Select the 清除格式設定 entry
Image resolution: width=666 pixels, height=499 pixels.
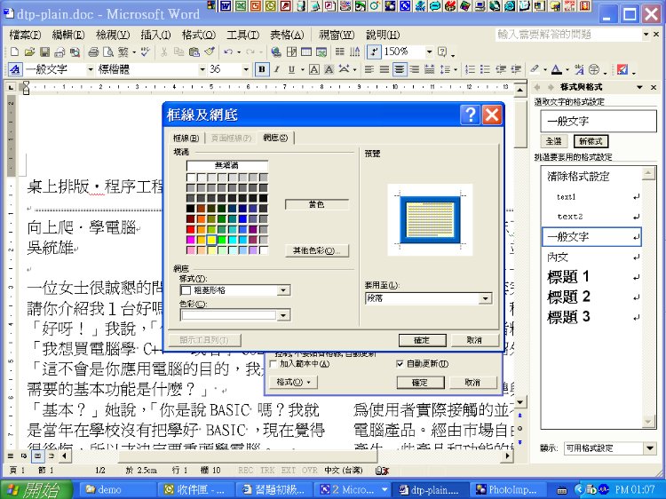pyautogui.click(x=592, y=176)
